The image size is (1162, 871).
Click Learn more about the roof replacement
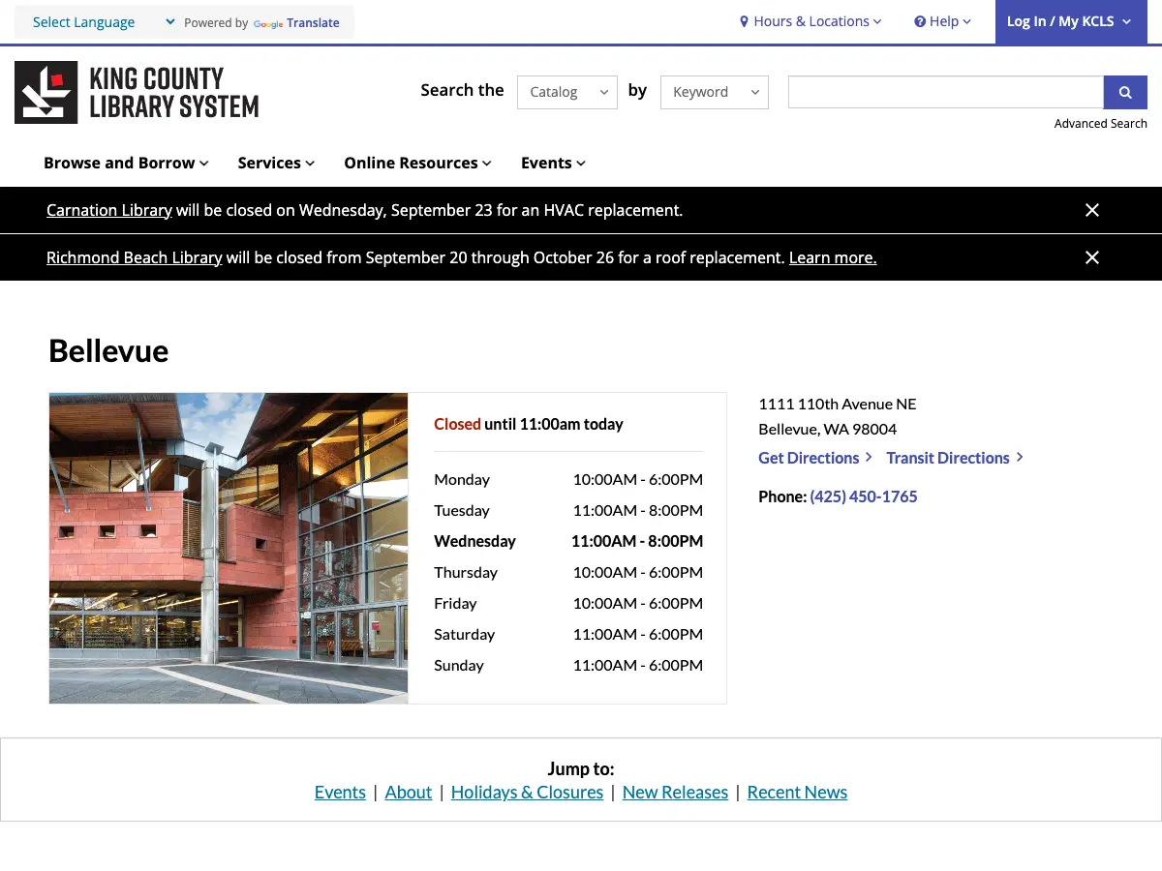[x=833, y=257]
